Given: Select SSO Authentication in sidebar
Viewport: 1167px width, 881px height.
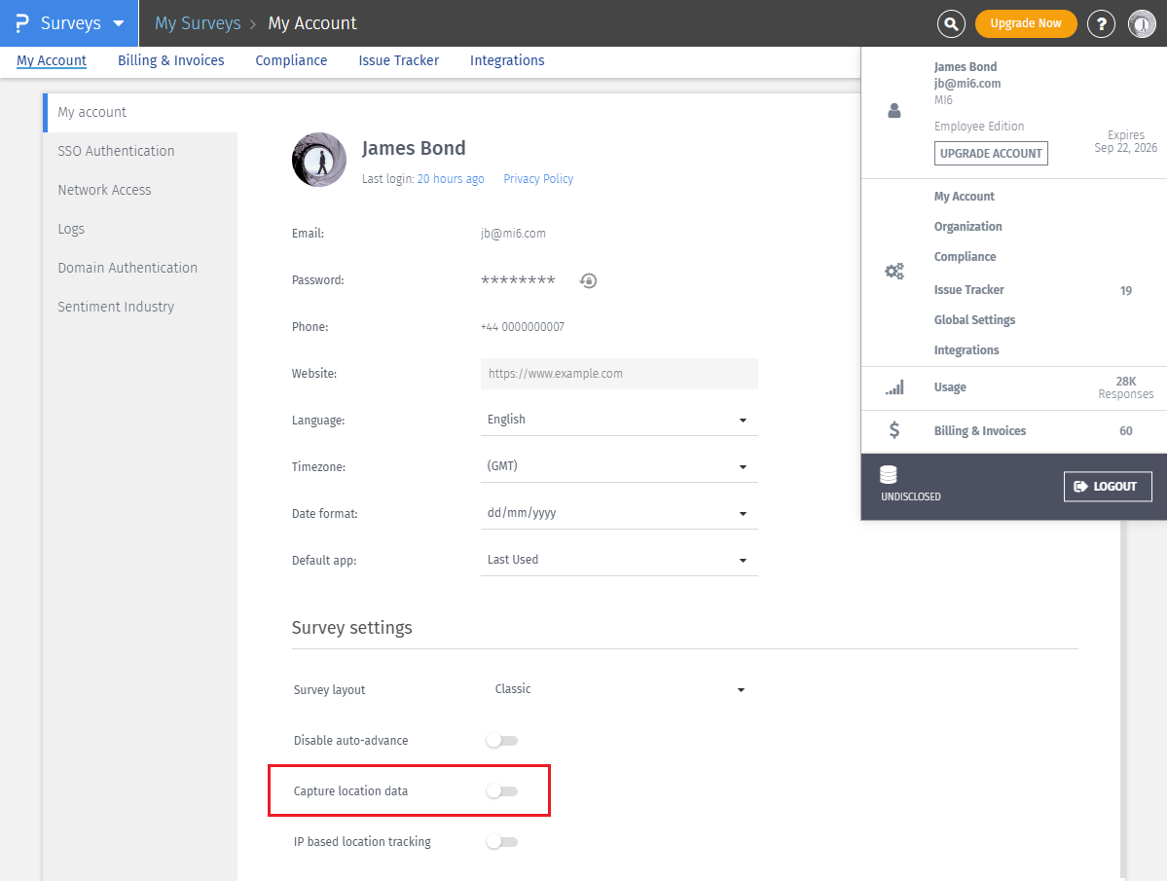Looking at the screenshot, I should click(116, 151).
